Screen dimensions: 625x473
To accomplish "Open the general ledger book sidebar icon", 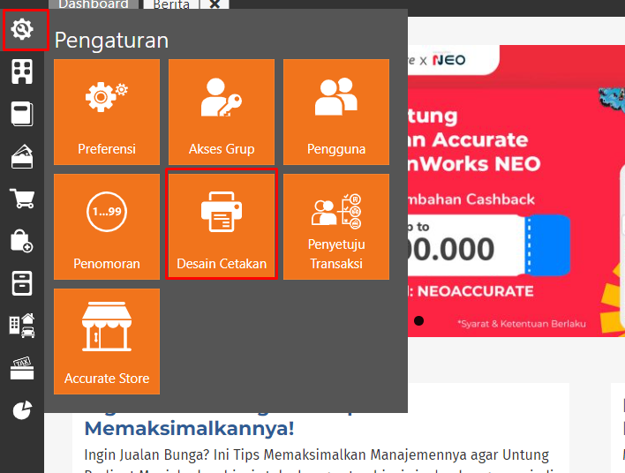I will (22, 114).
